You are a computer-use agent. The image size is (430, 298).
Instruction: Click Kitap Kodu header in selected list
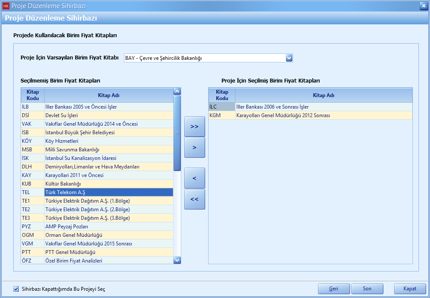click(x=222, y=95)
